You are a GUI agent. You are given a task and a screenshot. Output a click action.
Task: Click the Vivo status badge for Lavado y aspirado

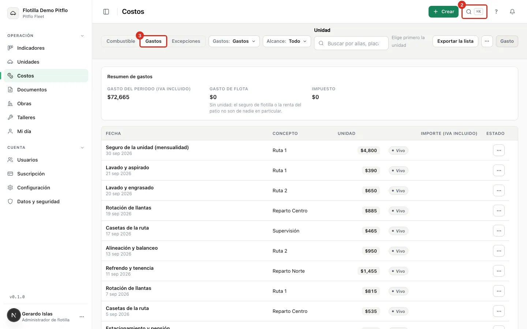pyautogui.click(x=398, y=171)
